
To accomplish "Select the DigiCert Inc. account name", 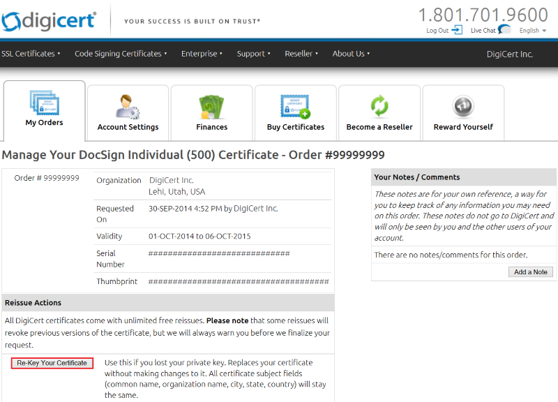I will click(509, 54).
